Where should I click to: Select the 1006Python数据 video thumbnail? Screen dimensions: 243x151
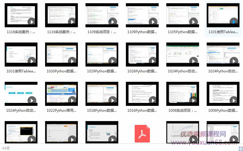pos(223,94)
